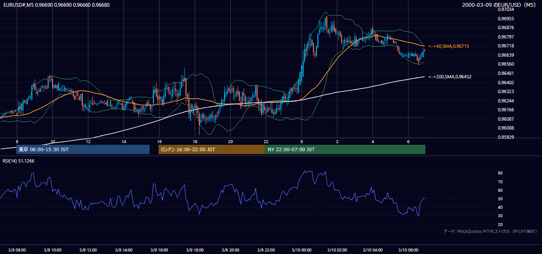
Task: Click the 2000-03-09 EUR/USD (M5) title
Action: [x=499, y=5]
